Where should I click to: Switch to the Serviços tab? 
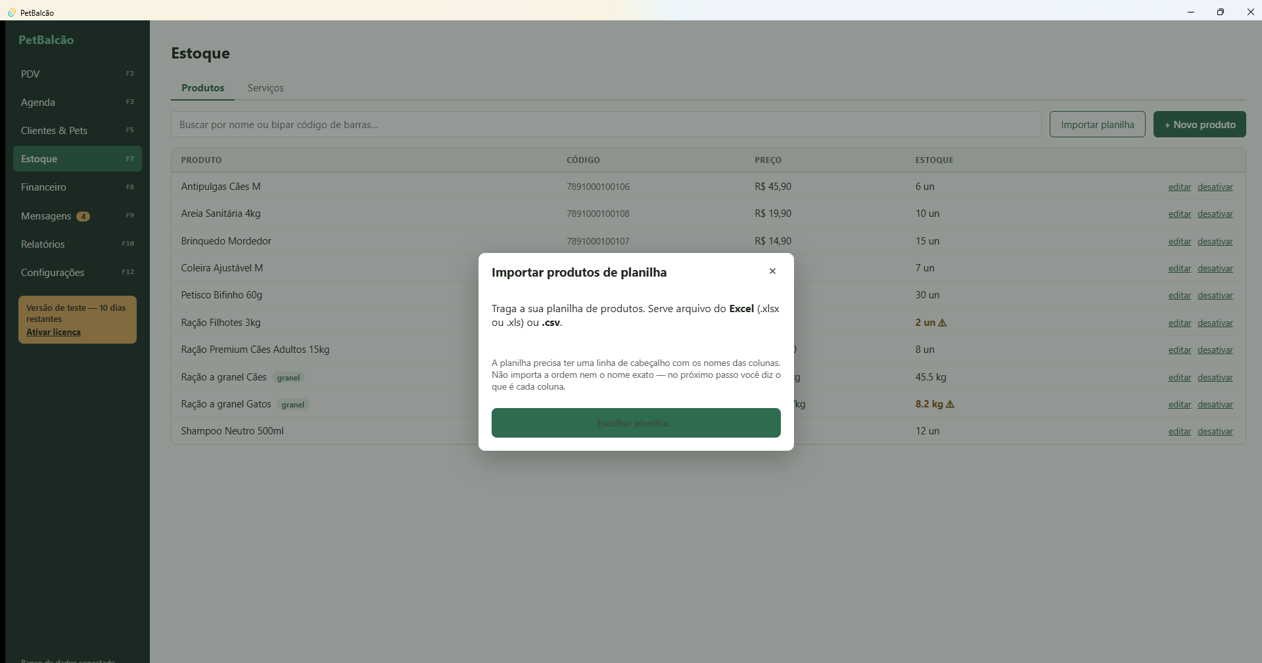pyautogui.click(x=266, y=88)
